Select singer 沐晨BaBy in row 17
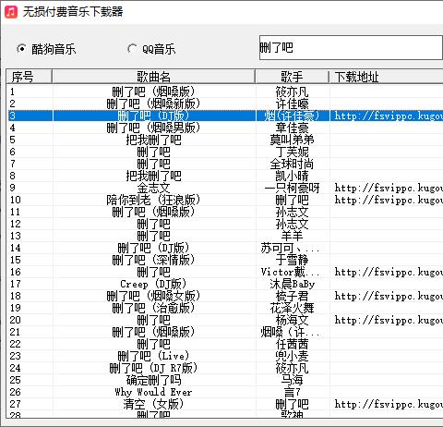Screen dimensions: 443x427 [x=292, y=284]
